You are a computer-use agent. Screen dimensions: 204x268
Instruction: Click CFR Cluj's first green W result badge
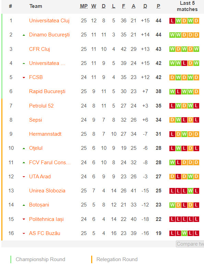pos(172,49)
